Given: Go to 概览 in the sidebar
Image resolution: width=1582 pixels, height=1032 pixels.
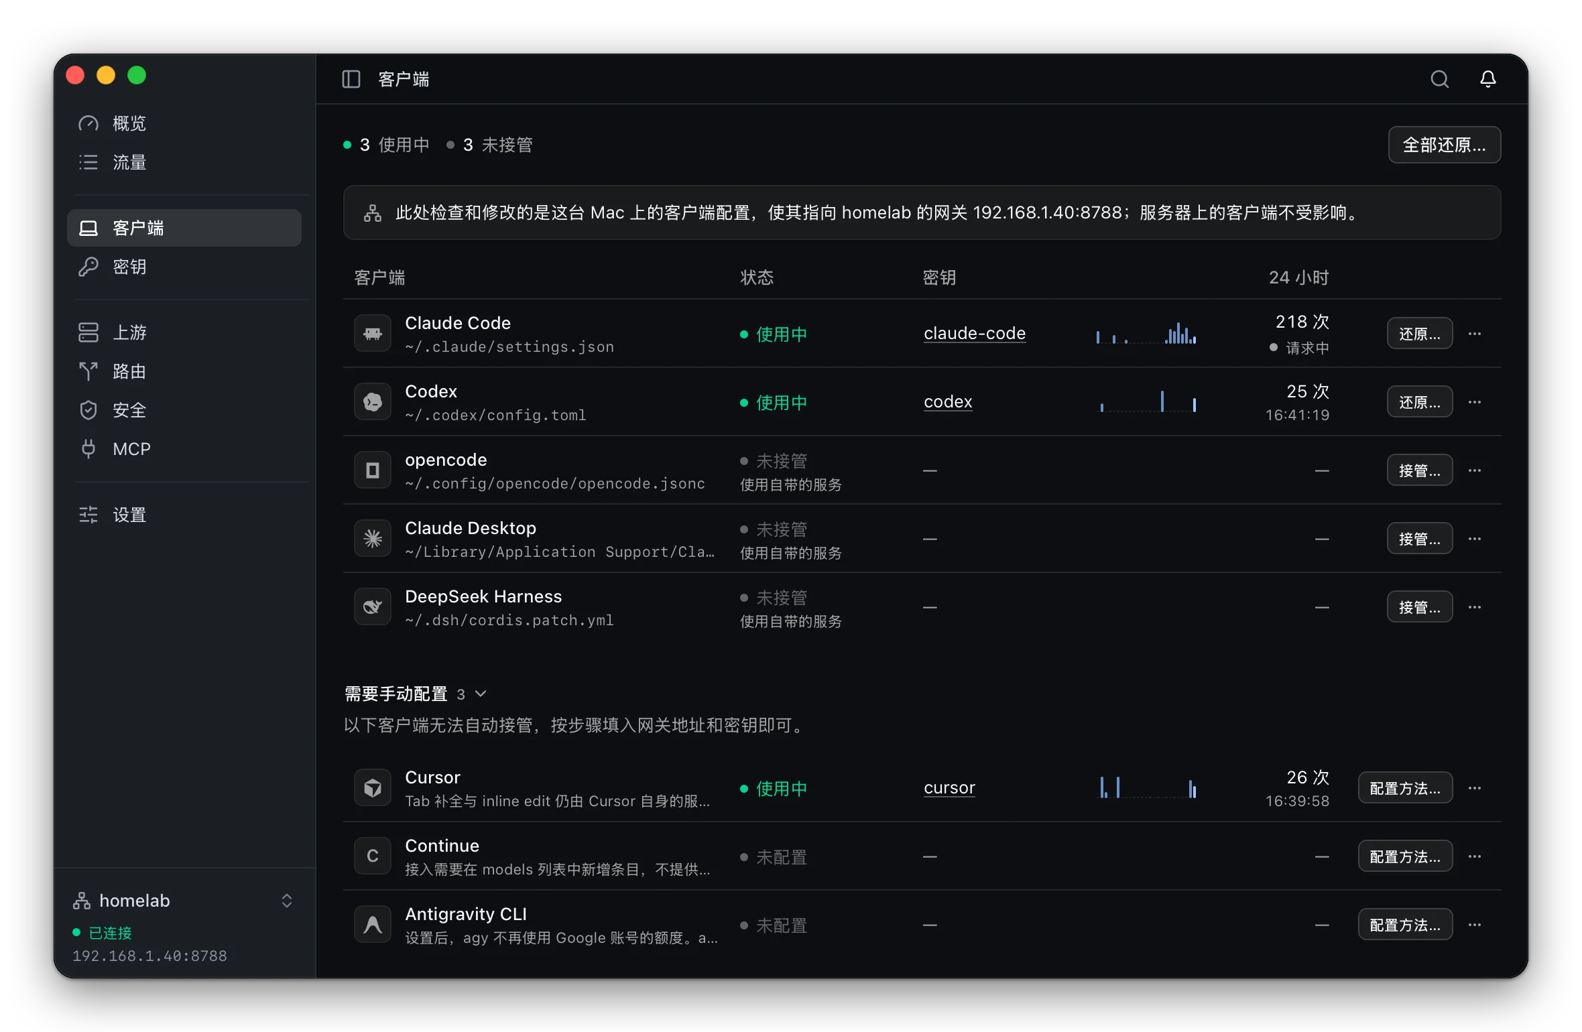Looking at the screenshot, I should click(x=184, y=123).
